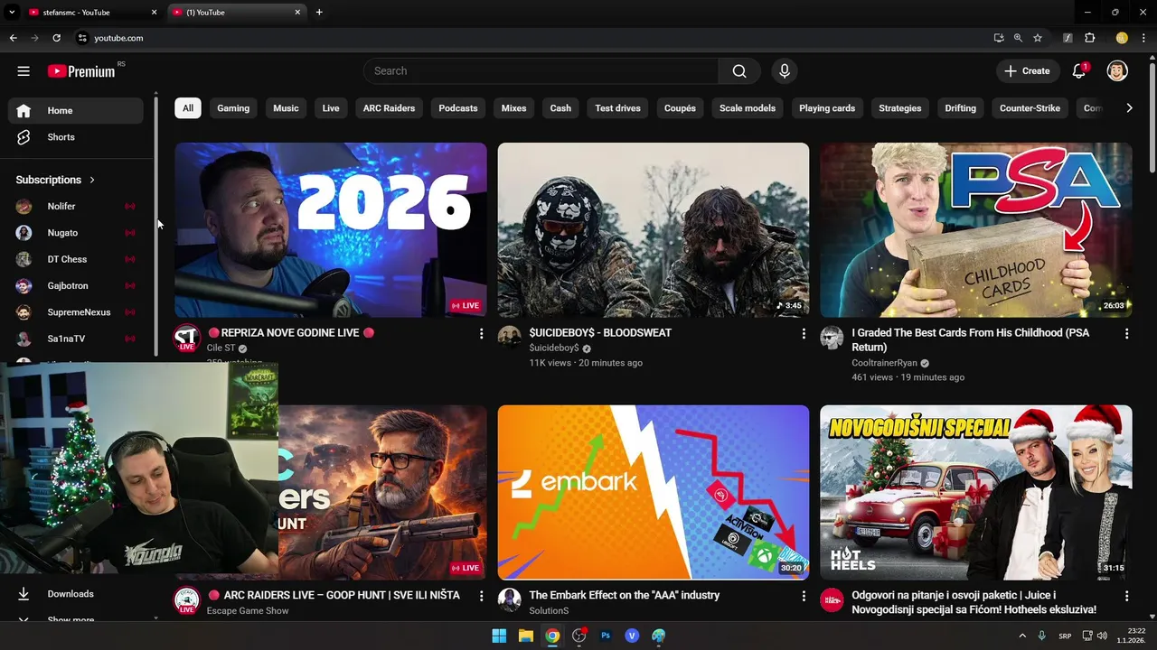Open SupremeNexus channel subscription

coord(76,312)
